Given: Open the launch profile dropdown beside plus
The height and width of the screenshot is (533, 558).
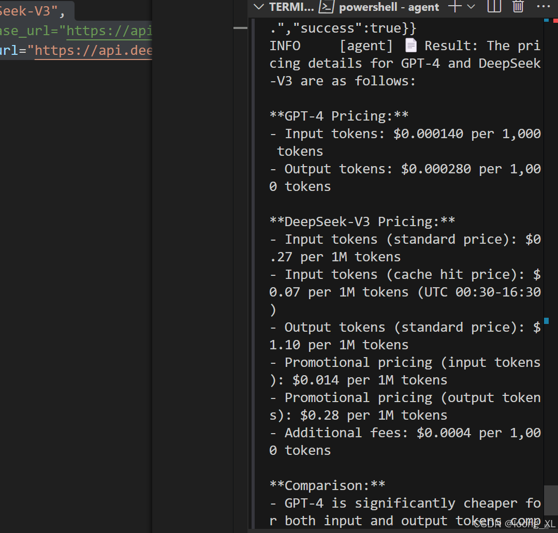Looking at the screenshot, I should (x=471, y=7).
